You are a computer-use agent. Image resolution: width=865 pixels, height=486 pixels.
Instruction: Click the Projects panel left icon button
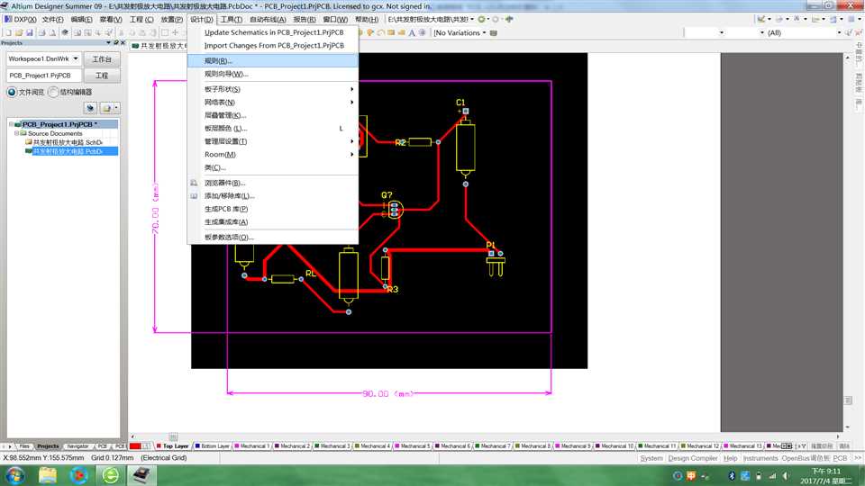[x=90, y=108]
